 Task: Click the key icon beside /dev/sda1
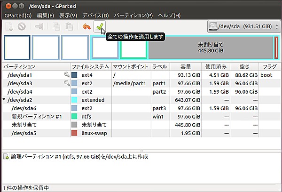point(67,74)
